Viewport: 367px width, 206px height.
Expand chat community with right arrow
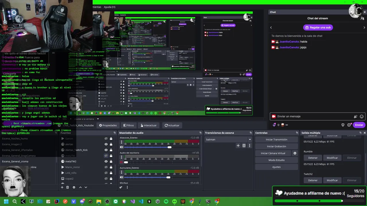click(x=364, y=27)
